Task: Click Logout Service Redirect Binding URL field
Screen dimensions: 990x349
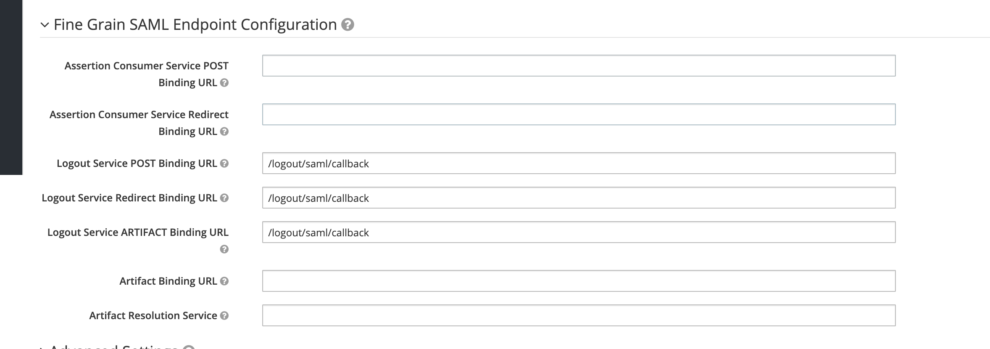Action: tap(579, 198)
